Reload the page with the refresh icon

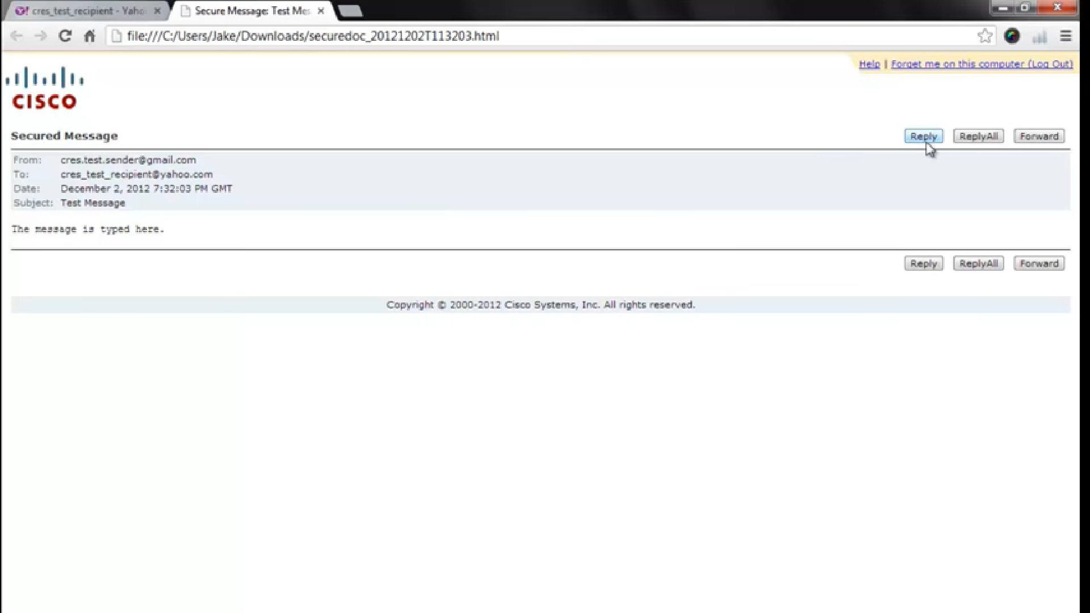click(65, 36)
